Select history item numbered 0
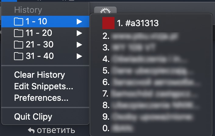Viewport: 215px width, 136px height. [x=151, y=128]
